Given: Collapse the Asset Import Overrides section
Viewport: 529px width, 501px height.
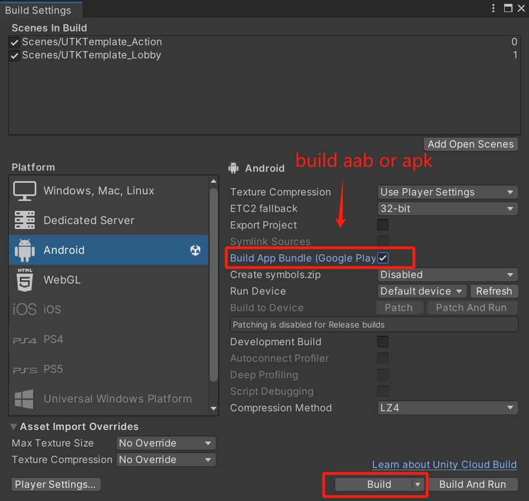Looking at the screenshot, I should [13, 427].
